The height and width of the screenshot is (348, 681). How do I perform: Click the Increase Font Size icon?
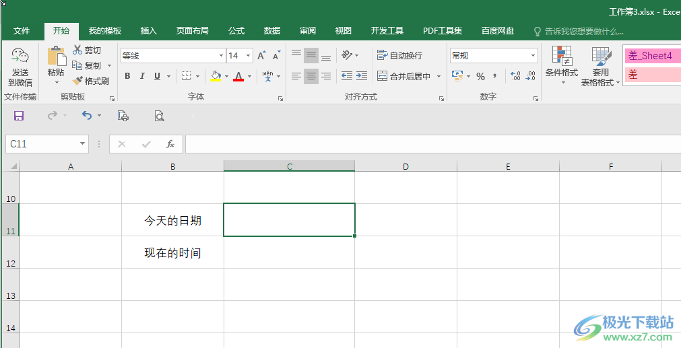261,56
